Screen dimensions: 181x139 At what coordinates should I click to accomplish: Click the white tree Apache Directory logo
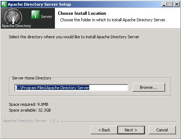13,17
